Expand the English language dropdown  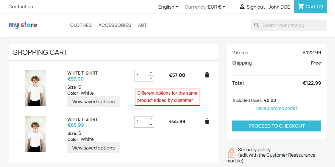[168, 7]
